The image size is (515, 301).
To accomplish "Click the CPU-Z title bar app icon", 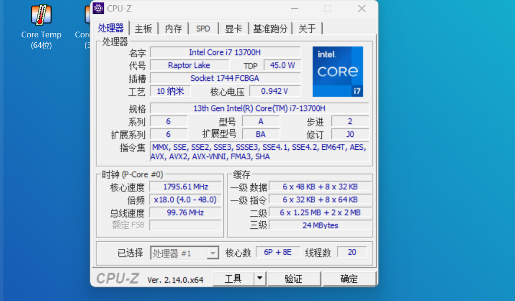I will click(x=98, y=8).
